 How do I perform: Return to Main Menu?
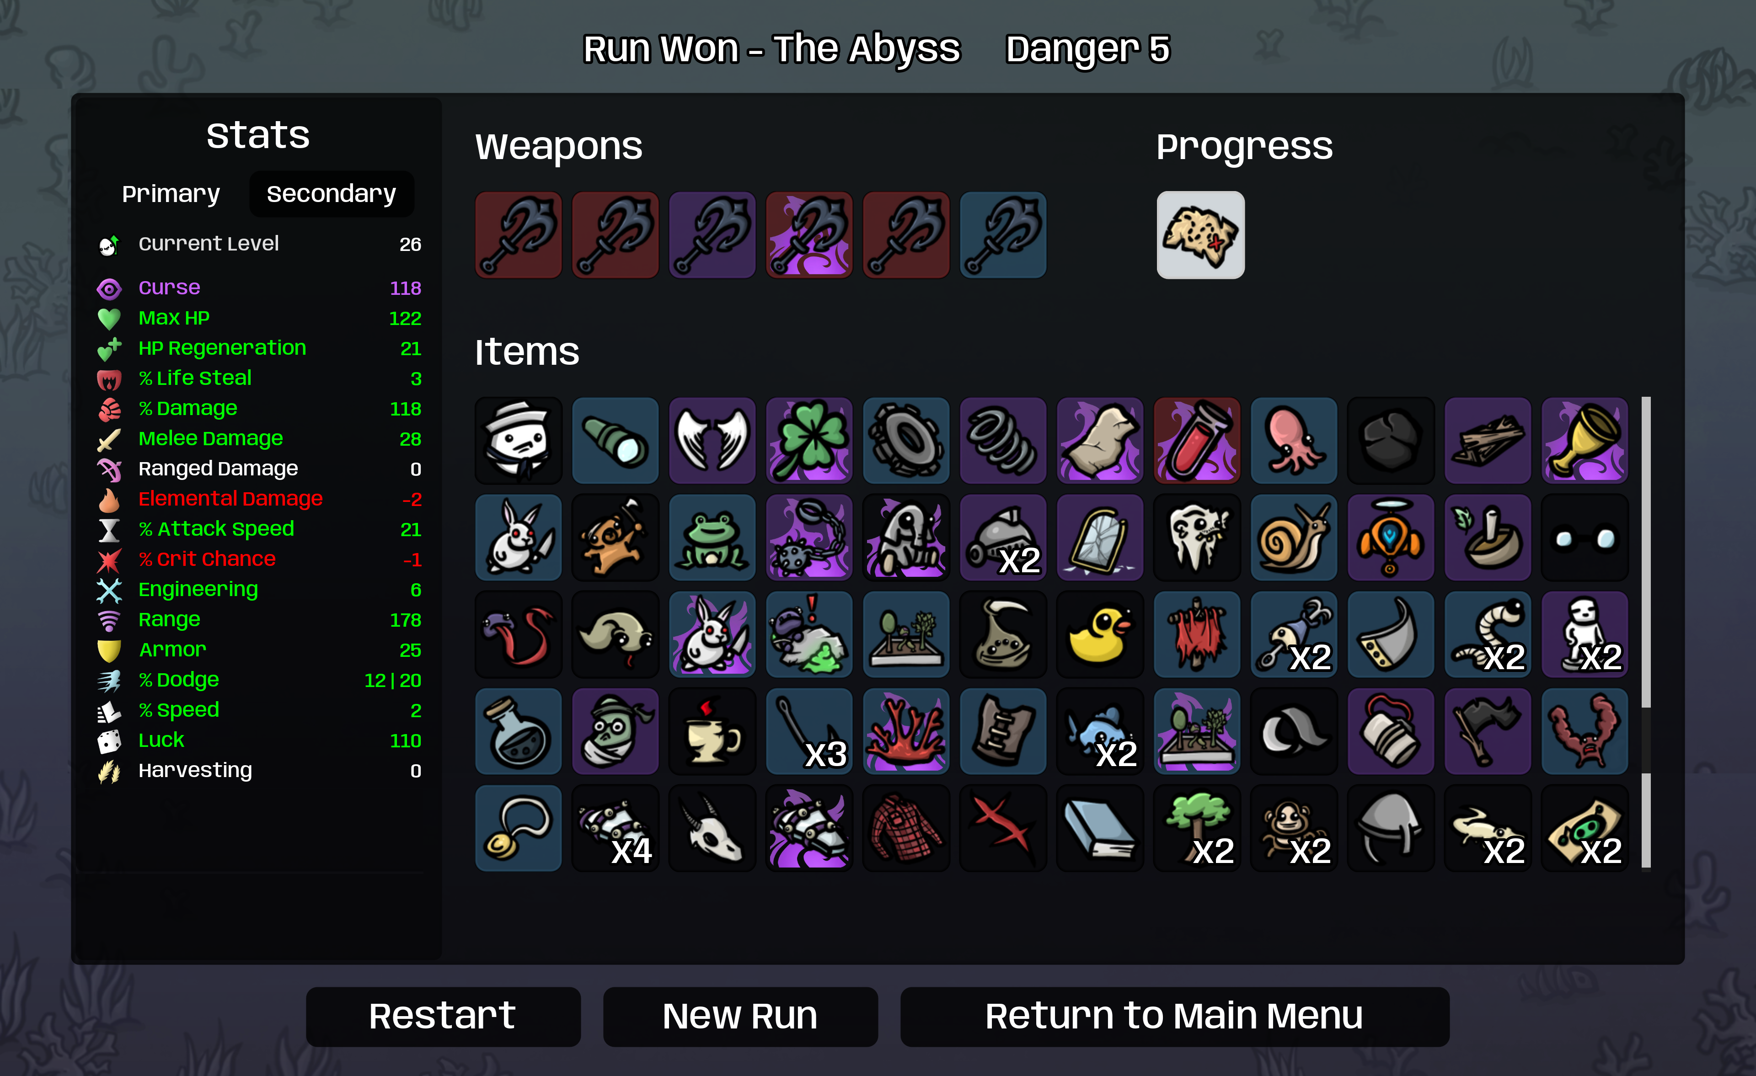(1174, 1016)
